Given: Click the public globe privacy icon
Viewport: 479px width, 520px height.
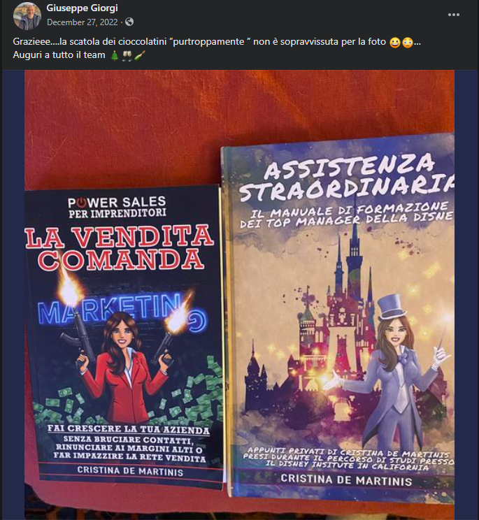Looking at the screenshot, I should pos(129,22).
